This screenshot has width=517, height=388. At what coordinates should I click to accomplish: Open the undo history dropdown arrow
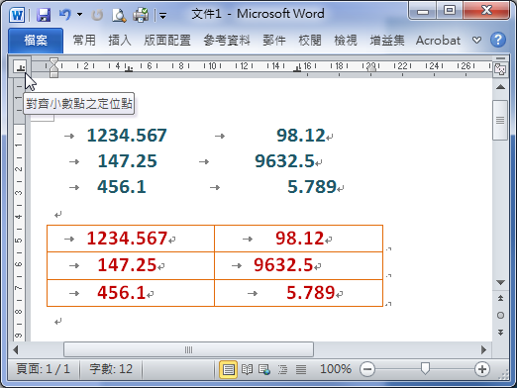(x=79, y=15)
